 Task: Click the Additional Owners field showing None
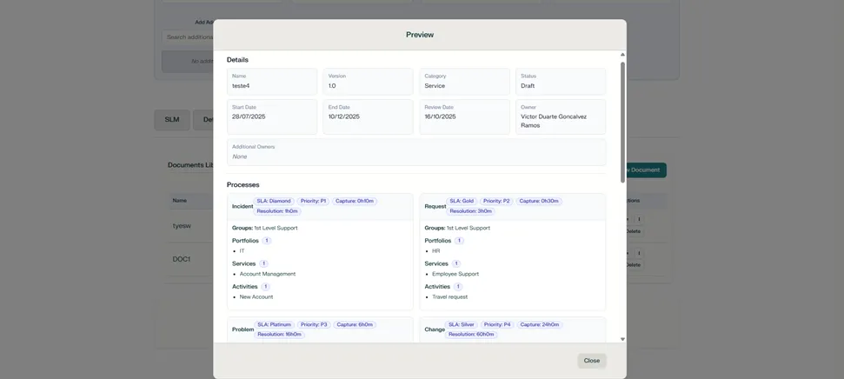tap(416, 152)
